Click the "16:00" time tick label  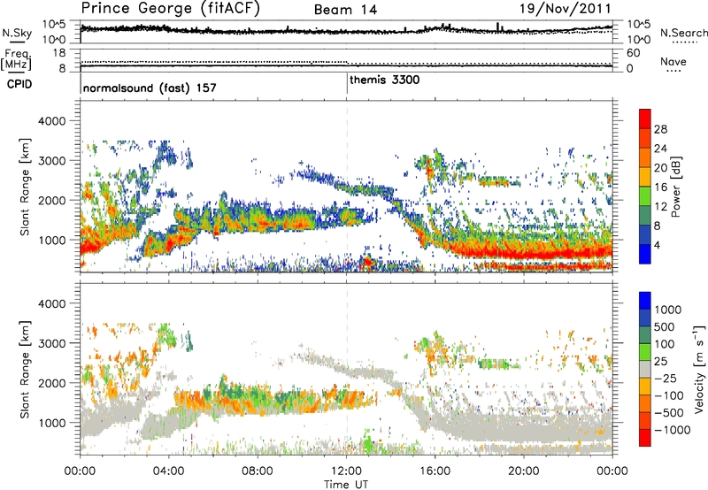[435, 471]
